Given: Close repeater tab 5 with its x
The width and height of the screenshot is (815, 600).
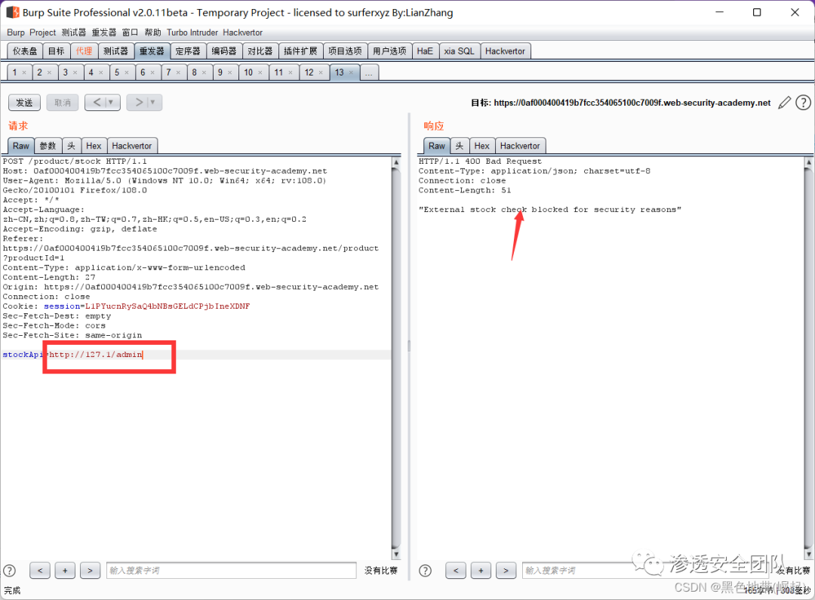Looking at the screenshot, I should [x=126, y=72].
